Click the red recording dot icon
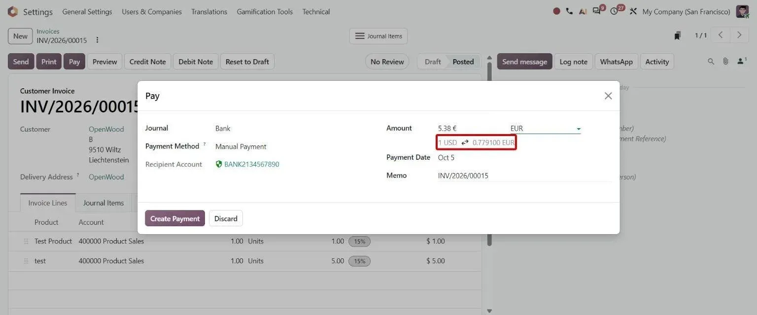Viewport: 757px width, 315px height. click(556, 11)
